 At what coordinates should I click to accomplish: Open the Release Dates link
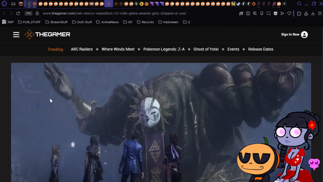point(260,49)
